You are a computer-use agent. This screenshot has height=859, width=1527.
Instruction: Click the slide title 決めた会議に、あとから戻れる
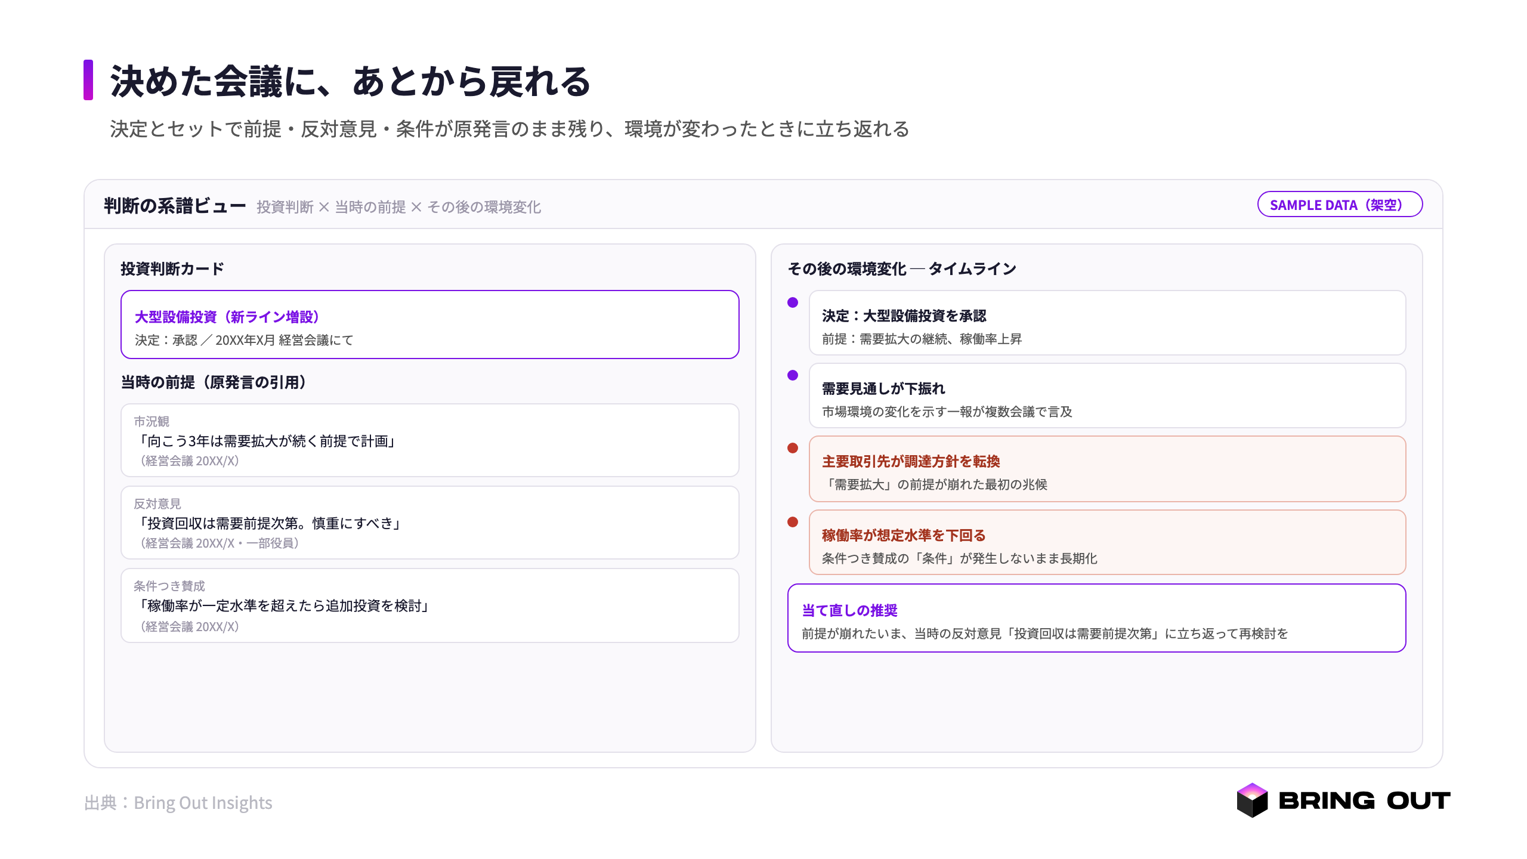pos(351,81)
